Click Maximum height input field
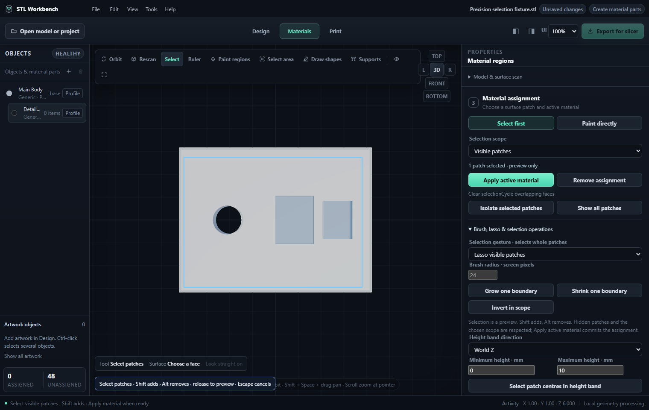 pyautogui.click(x=590, y=370)
